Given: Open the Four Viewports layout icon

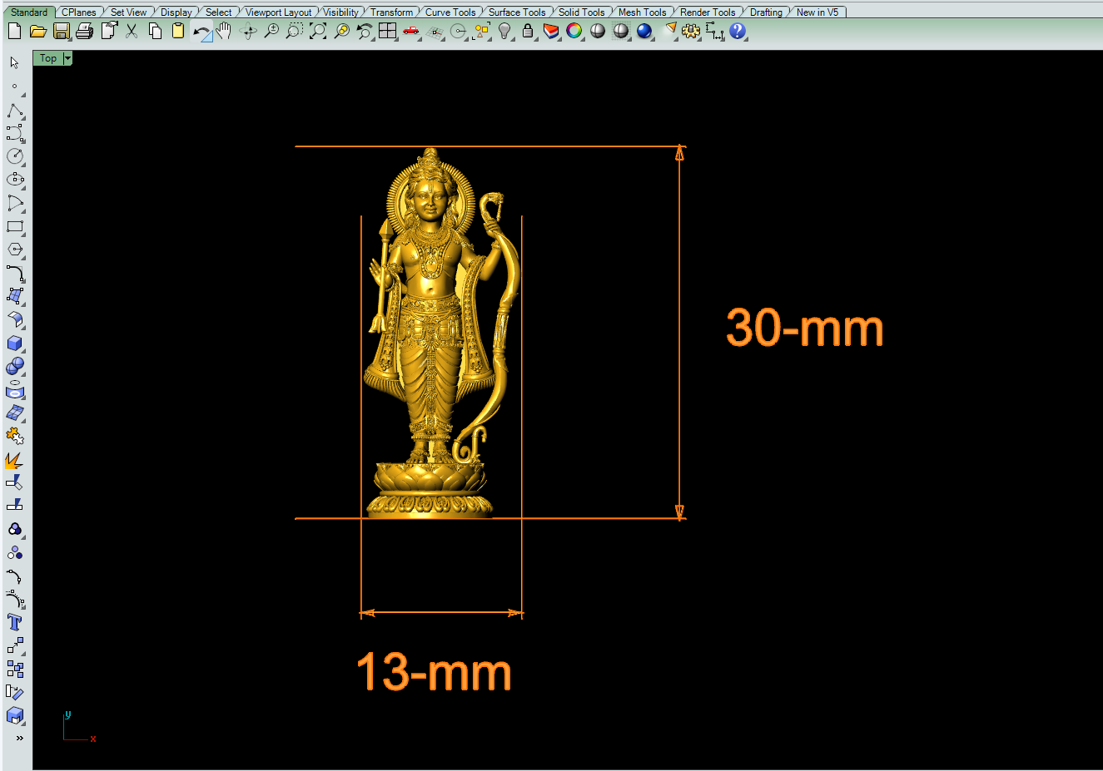Looking at the screenshot, I should tap(387, 32).
